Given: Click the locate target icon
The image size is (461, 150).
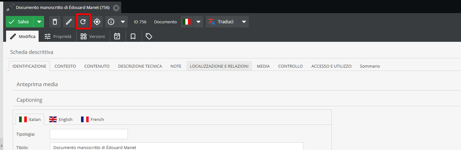Looking at the screenshot, I should [x=97, y=22].
